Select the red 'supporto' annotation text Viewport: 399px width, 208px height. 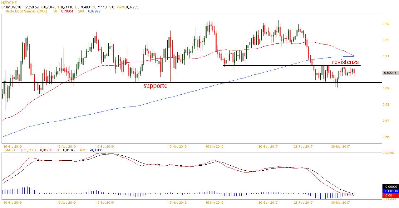(x=155, y=86)
